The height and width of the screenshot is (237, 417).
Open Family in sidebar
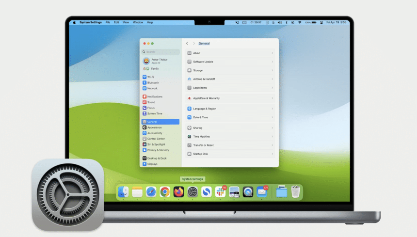pyautogui.click(x=160, y=68)
